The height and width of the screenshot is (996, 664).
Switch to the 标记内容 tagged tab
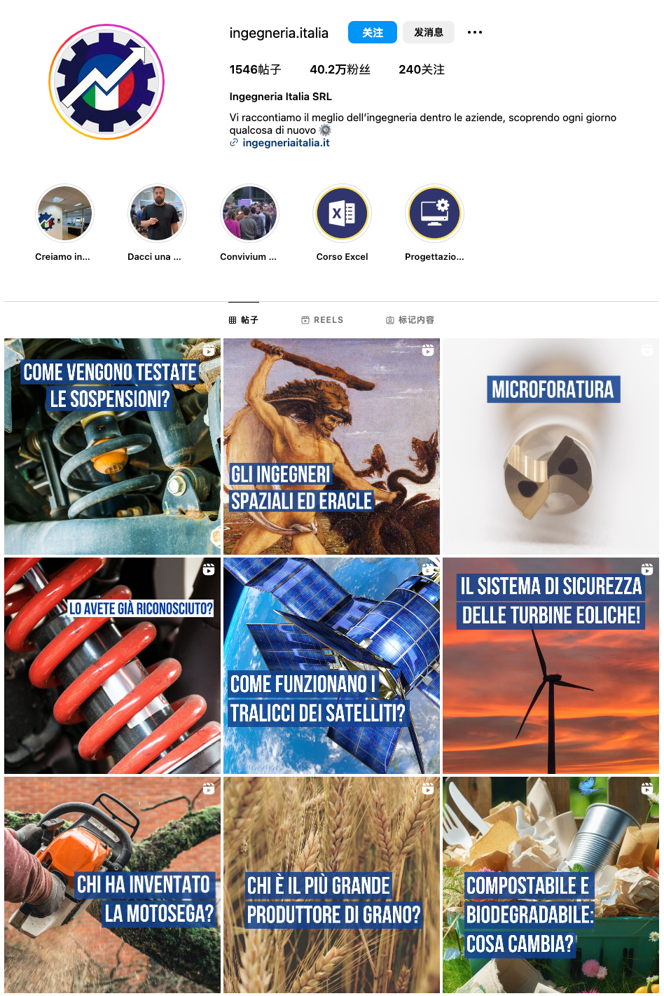410,320
